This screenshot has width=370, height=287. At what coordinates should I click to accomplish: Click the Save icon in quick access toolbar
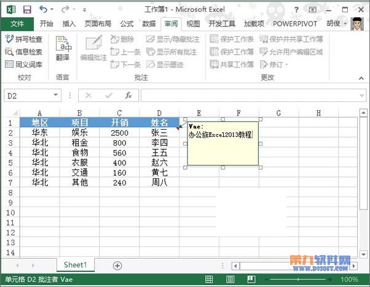point(27,10)
